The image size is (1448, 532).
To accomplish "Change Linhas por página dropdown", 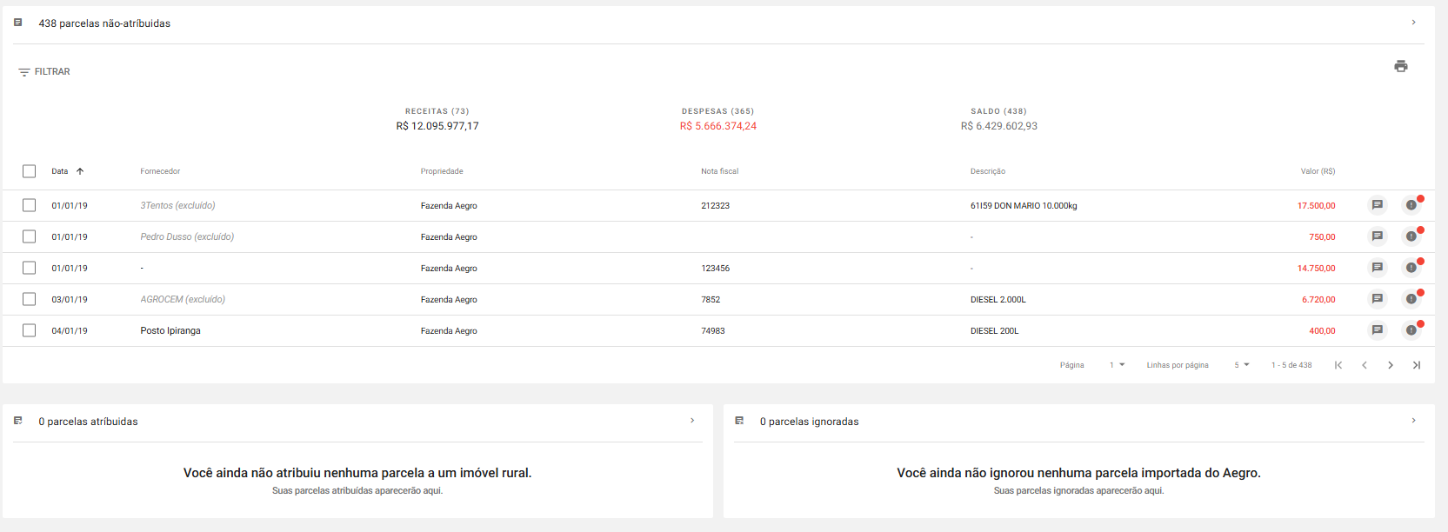I will 1241,365.
